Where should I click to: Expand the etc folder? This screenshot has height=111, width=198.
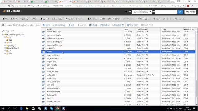pos(5,37)
